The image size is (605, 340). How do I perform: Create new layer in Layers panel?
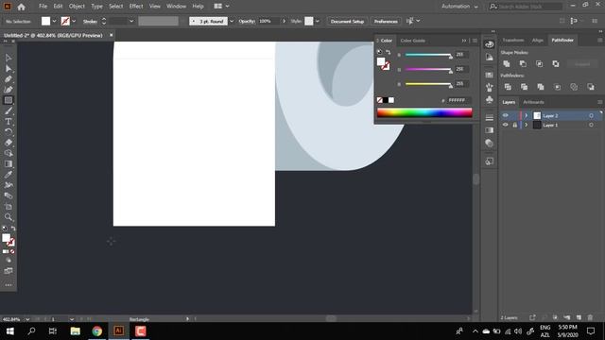(x=579, y=317)
